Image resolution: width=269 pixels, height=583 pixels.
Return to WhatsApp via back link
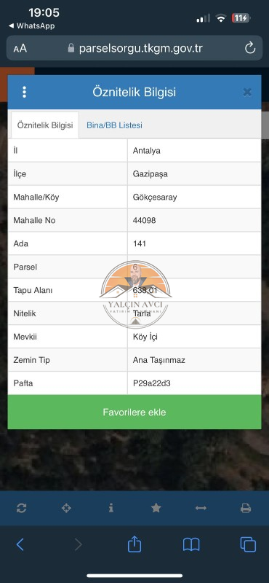31,26
